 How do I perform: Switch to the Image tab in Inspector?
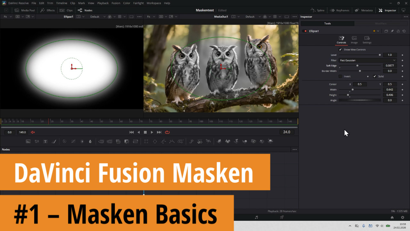[354, 40]
